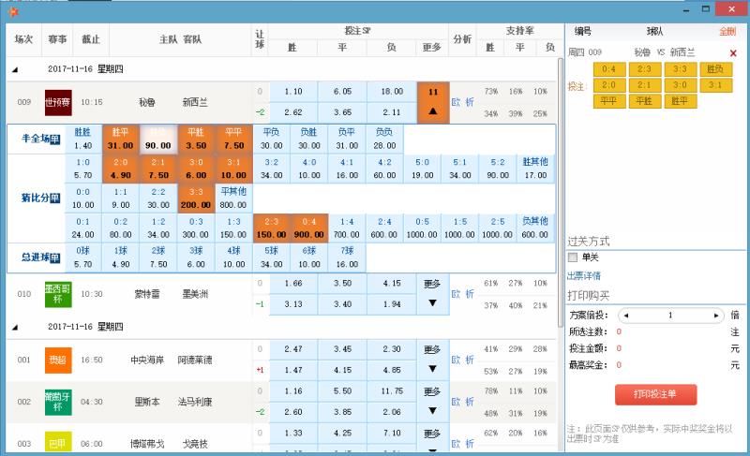Click the 分析 column header

pyautogui.click(x=462, y=39)
